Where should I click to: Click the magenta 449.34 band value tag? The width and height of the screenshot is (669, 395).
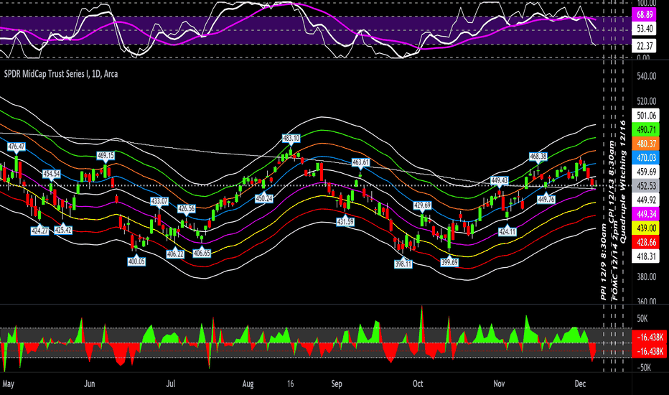(x=646, y=214)
